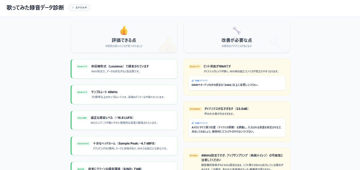This screenshot has height=170, width=360.
Task: Click the NOISE tag
Action: pos(81,169)
